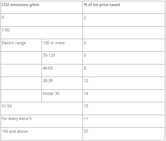The width and height of the screenshot is (166, 141).
Task: Select the '40-69' range cell
Action: point(62,70)
